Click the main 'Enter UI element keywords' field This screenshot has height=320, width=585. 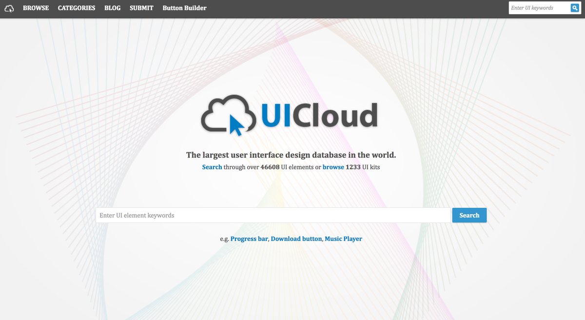(273, 215)
